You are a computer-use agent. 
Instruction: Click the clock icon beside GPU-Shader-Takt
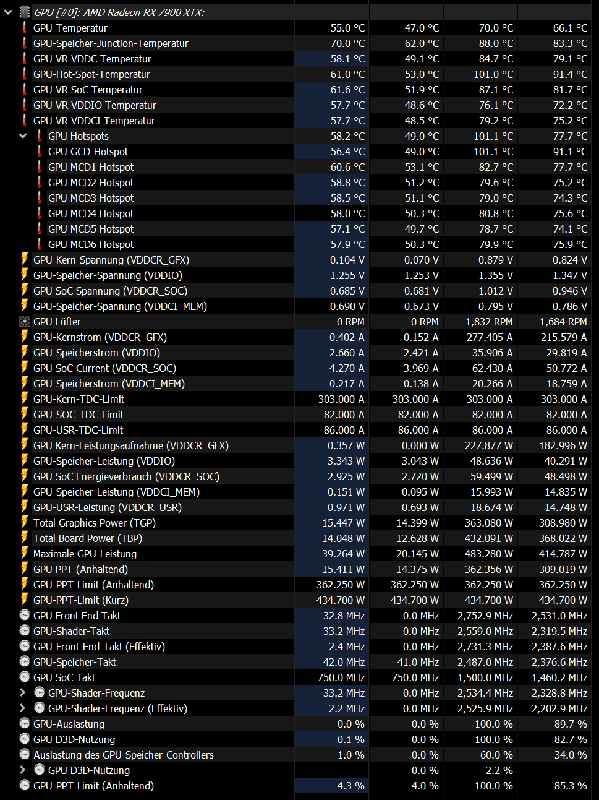25,630
